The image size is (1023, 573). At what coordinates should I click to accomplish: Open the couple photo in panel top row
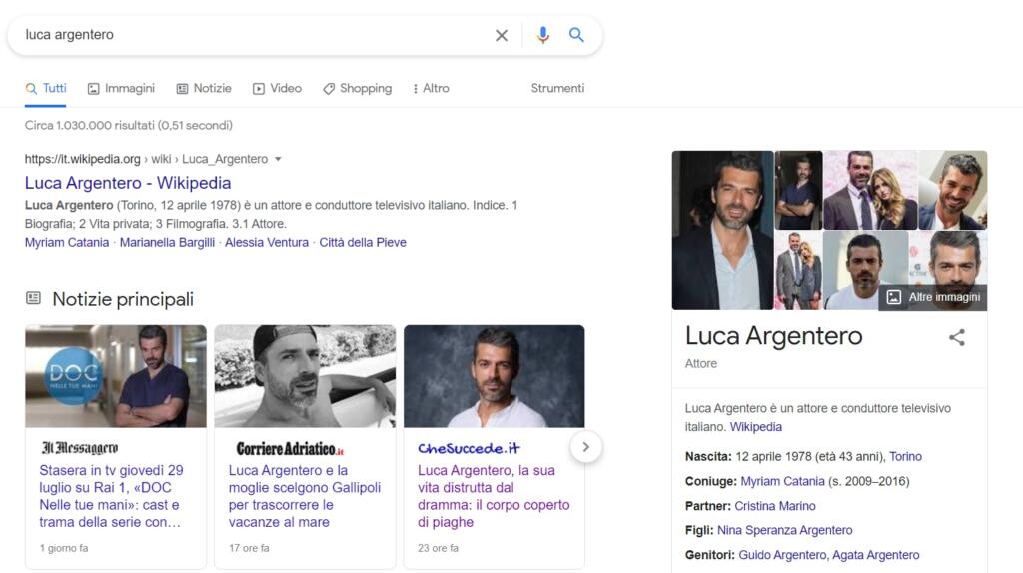(870, 190)
